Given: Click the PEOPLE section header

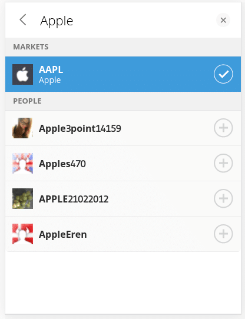Looking at the screenshot, I should pos(123,101).
